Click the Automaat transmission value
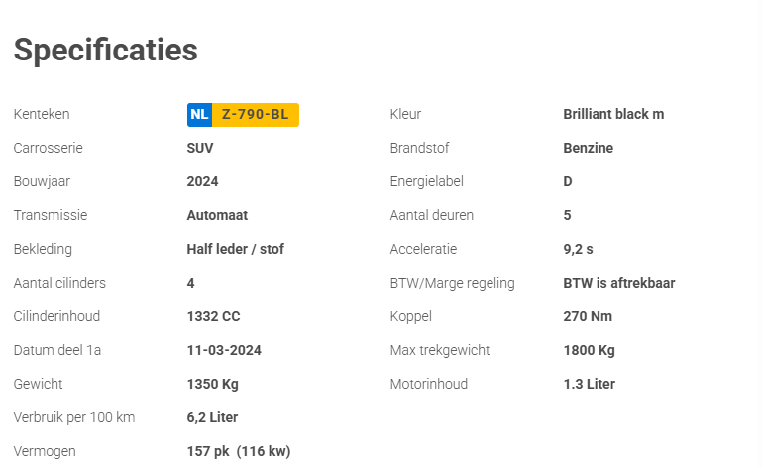Screen dimensions: 762x467 tap(217, 215)
